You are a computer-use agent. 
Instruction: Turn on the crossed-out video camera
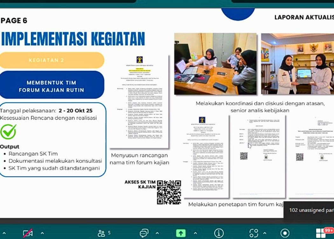(28, 233)
